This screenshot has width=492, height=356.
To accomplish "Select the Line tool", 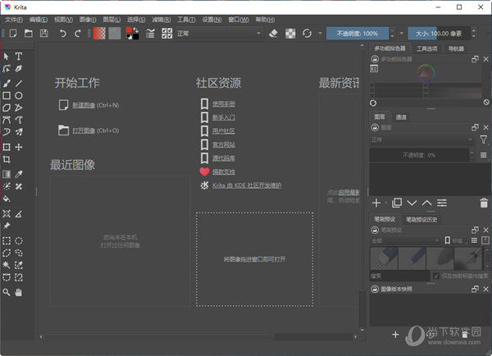I will pos(19,83).
